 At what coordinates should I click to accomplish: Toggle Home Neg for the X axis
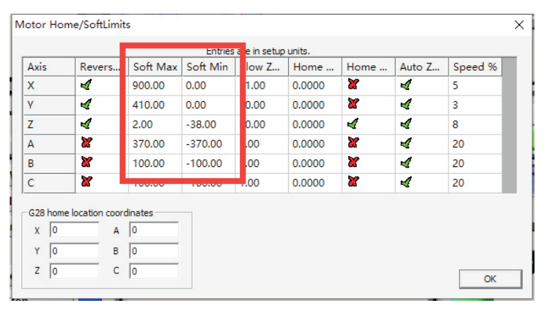[x=354, y=86]
